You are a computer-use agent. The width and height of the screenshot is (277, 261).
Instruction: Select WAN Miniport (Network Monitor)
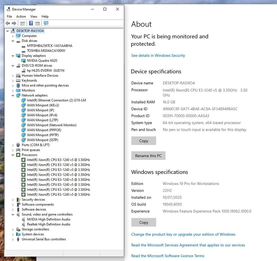click(x=52, y=125)
